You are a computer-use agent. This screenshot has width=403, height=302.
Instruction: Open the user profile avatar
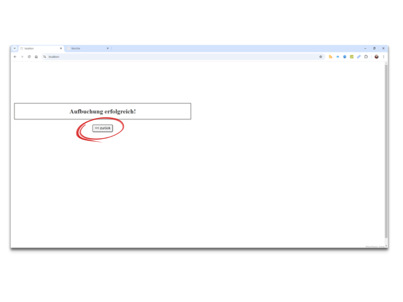click(376, 57)
